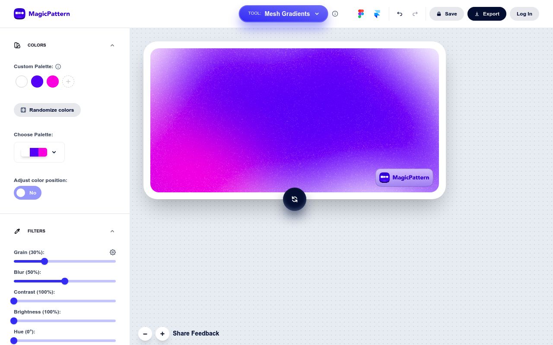The image size is (553, 345).
Task: Zoom in with the plus button
Action: click(x=162, y=334)
